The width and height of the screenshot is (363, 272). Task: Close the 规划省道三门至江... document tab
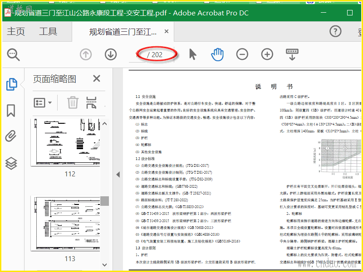tap(167, 31)
